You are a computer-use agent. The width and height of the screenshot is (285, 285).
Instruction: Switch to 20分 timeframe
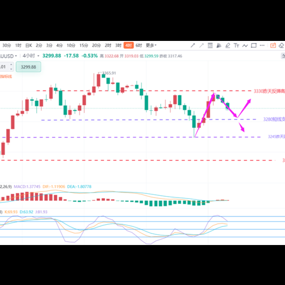tap(97, 46)
